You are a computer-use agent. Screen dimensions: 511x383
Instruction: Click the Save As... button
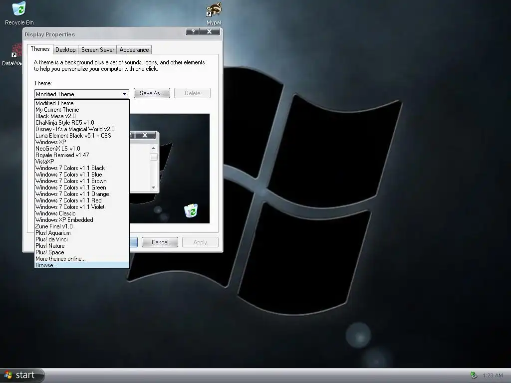click(x=152, y=93)
